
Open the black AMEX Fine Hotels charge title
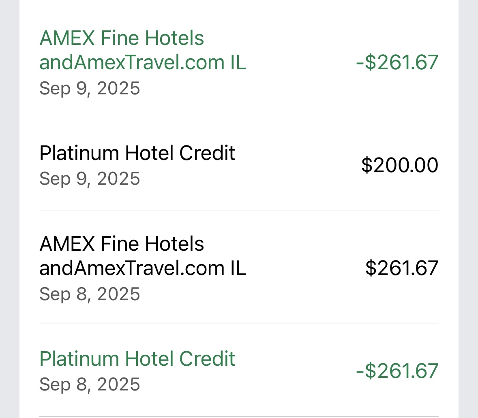(x=122, y=244)
